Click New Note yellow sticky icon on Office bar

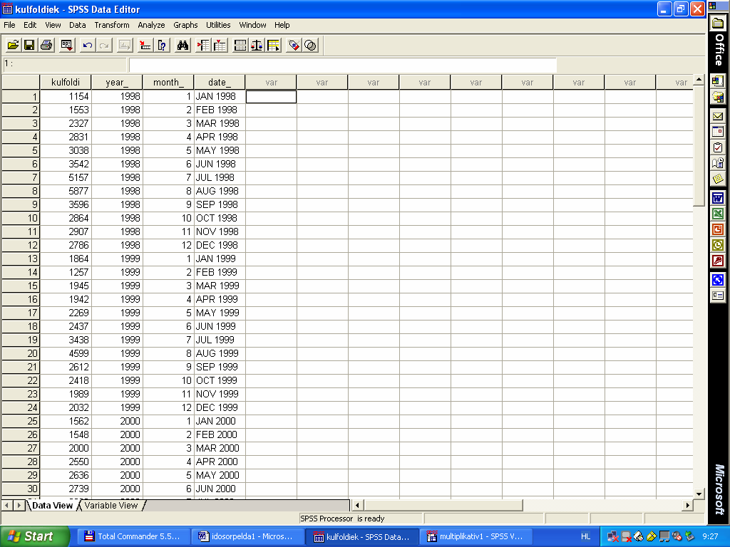718,179
